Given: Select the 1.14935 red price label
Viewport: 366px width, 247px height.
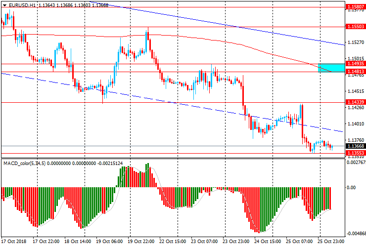Looking at the screenshot, I should click(x=356, y=64).
